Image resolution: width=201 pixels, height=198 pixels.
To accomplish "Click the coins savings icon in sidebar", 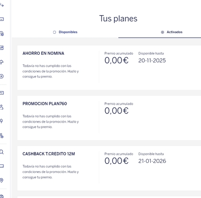I will click(1, 34).
